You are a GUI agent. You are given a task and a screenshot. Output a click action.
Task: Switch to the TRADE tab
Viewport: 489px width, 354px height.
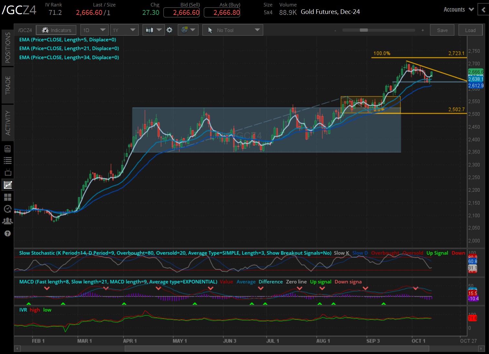(7, 85)
